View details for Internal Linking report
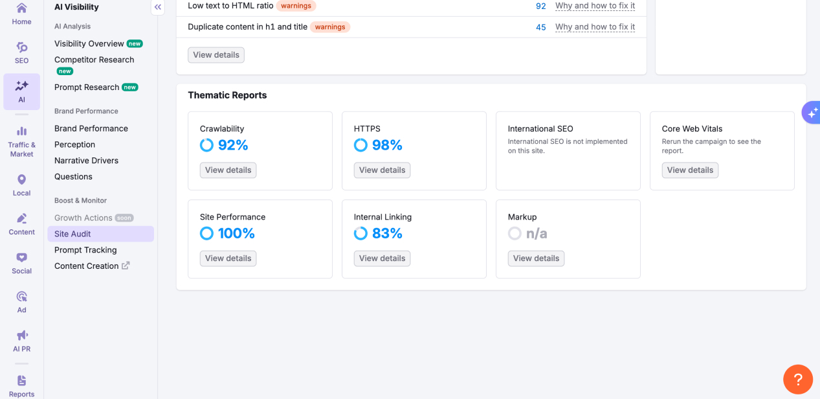 [x=382, y=258]
